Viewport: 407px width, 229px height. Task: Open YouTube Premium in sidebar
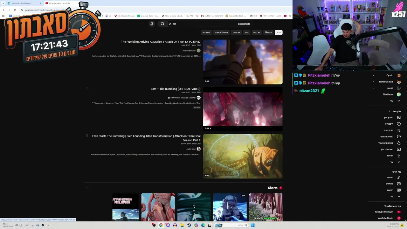click(387, 212)
